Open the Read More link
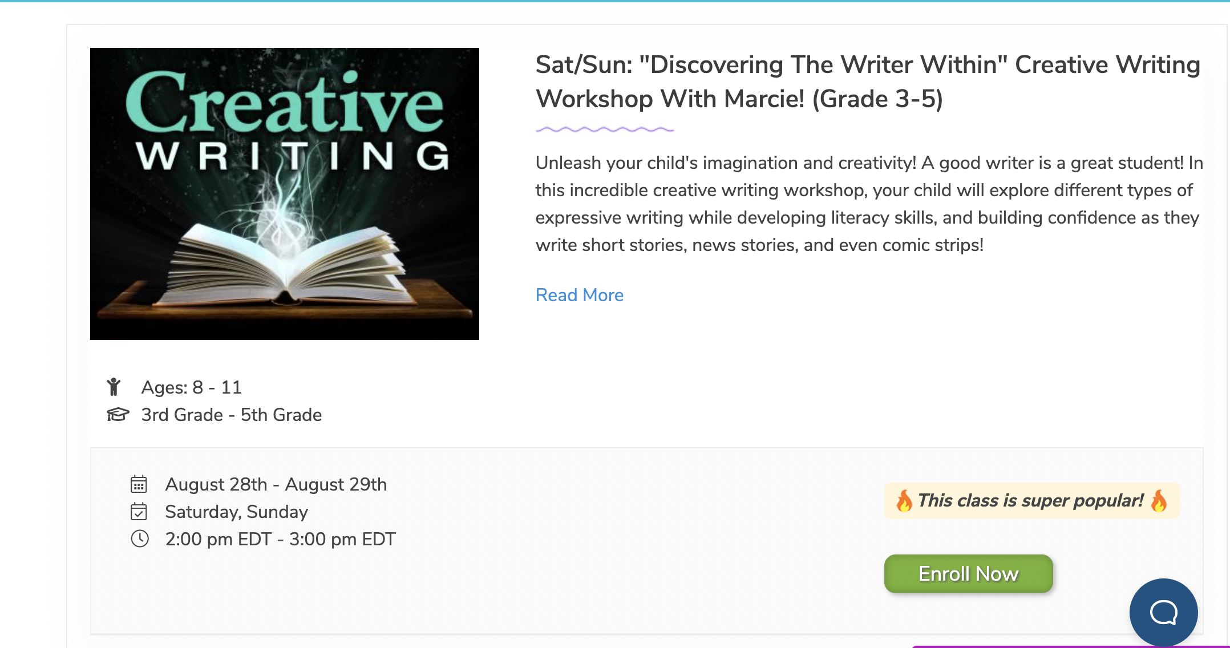Viewport: 1230px width, 648px height. tap(579, 295)
